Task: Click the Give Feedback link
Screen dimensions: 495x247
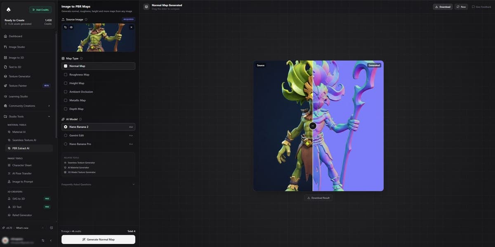Action: pyautogui.click(x=481, y=7)
